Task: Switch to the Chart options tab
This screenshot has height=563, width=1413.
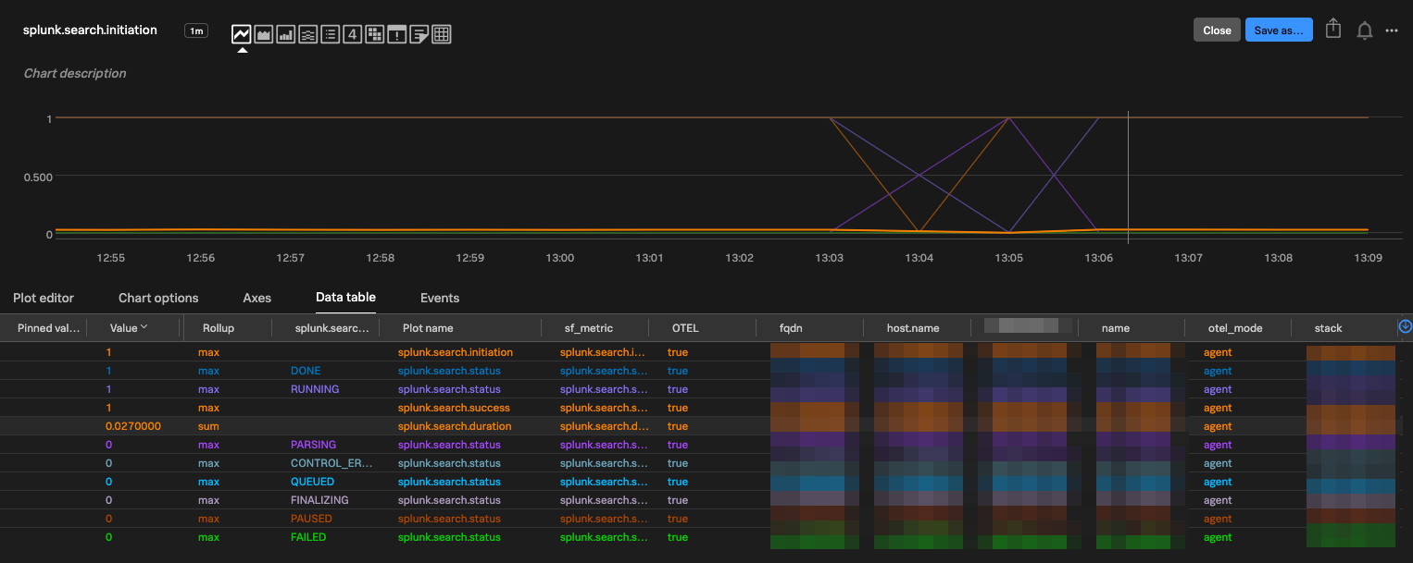Action: click(x=158, y=298)
